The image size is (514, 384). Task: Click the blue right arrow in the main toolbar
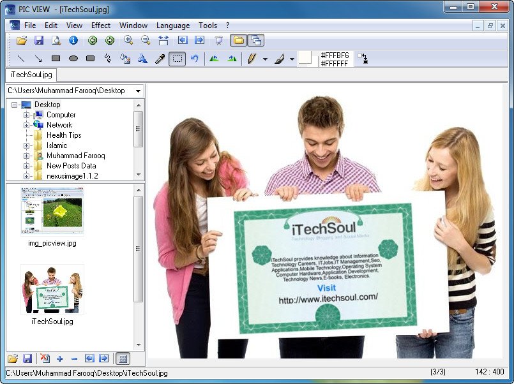coord(199,40)
